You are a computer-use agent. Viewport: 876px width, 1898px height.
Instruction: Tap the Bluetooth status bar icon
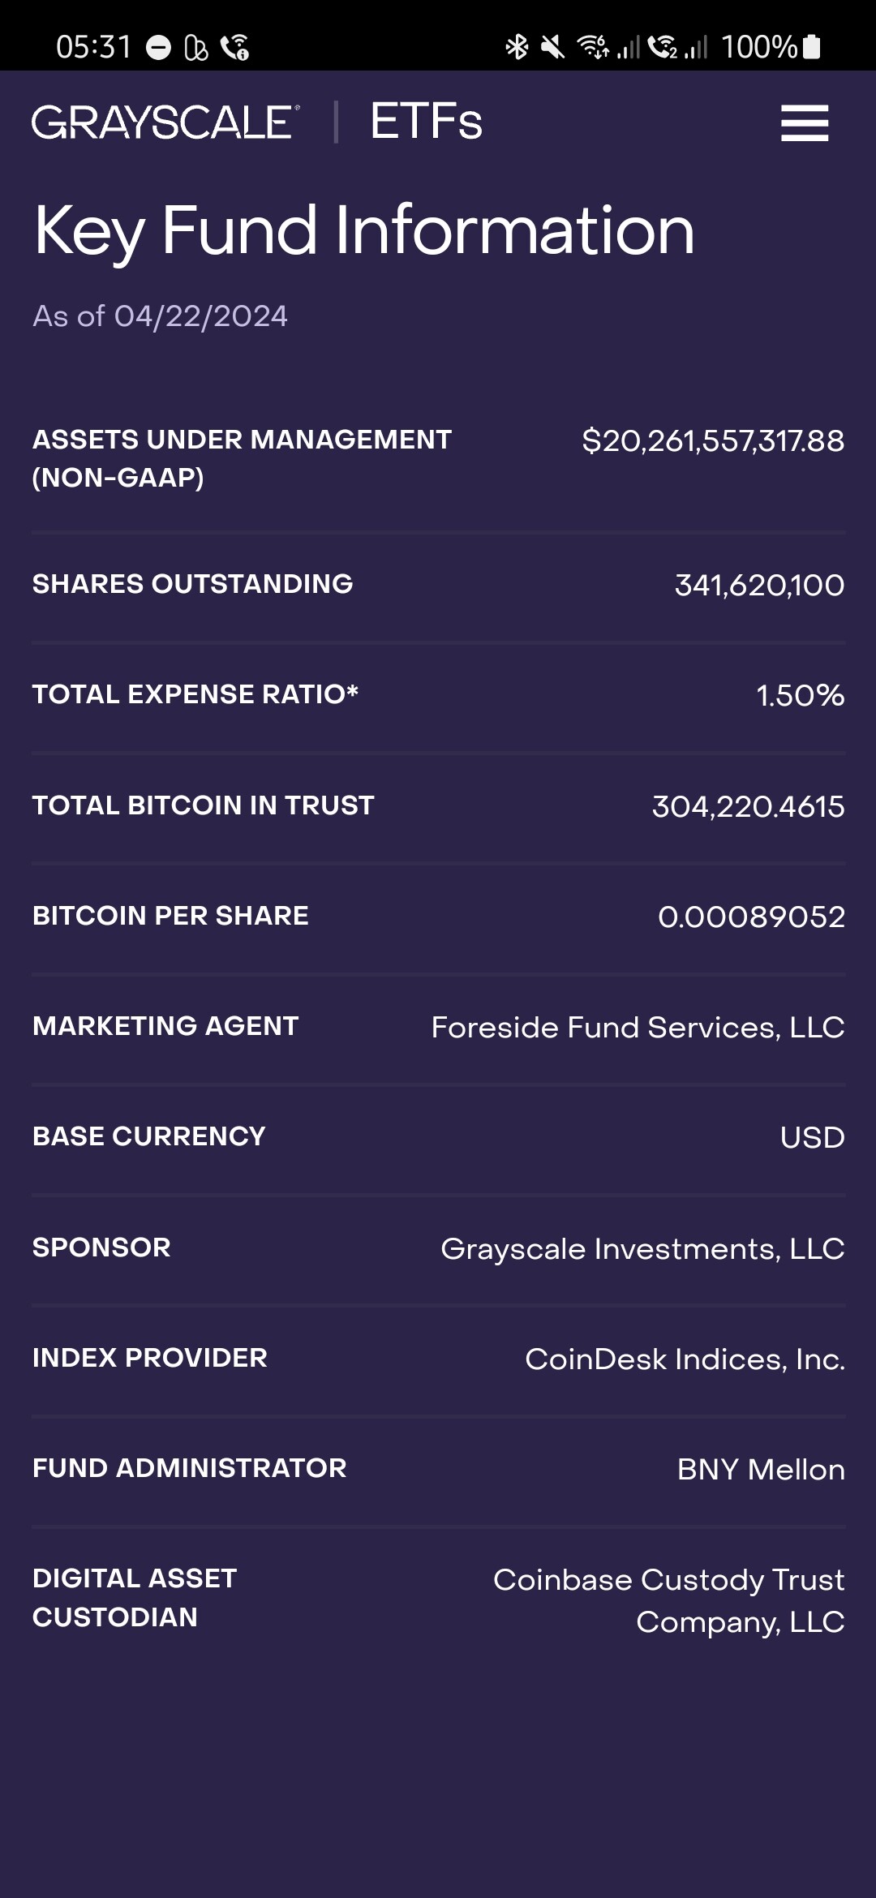click(x=517, y=47)
